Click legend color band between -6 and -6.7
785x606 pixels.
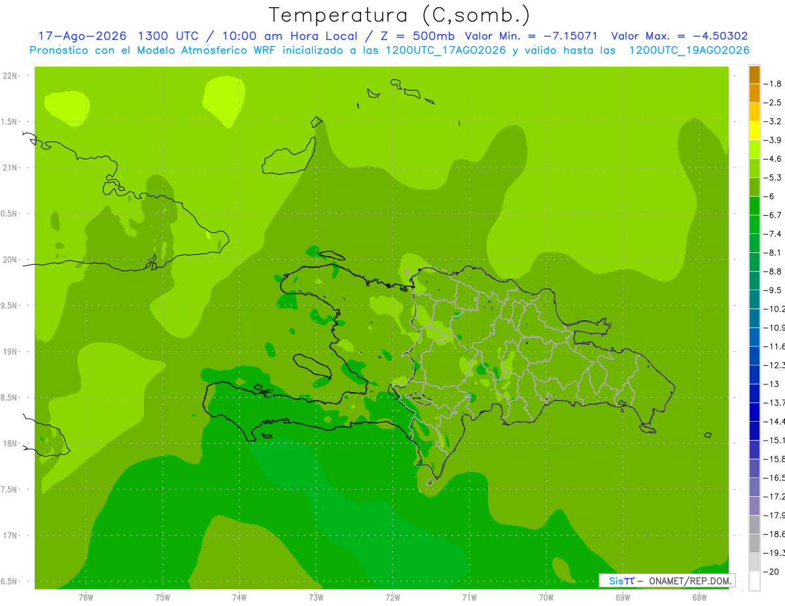754,206
